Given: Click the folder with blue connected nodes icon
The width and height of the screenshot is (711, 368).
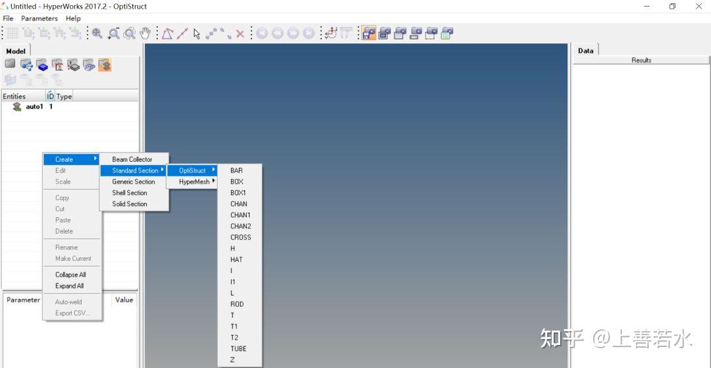Looking at the screenshot, I should point(26,65).
